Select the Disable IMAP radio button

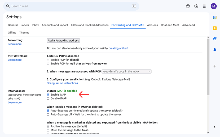tap(48, 99)
